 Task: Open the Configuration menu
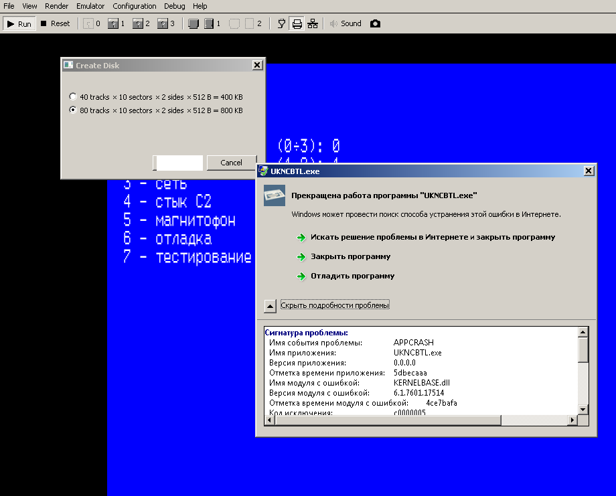click(x=135, y=6)
